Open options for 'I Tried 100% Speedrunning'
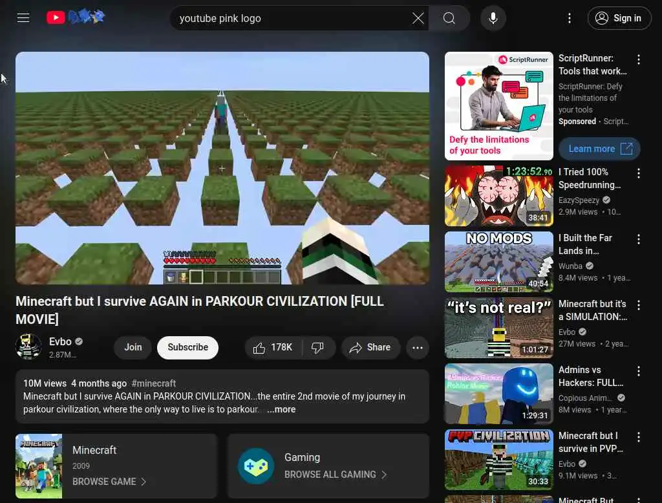The height and width of the screenshot is (503, 662). click(639, 173)
